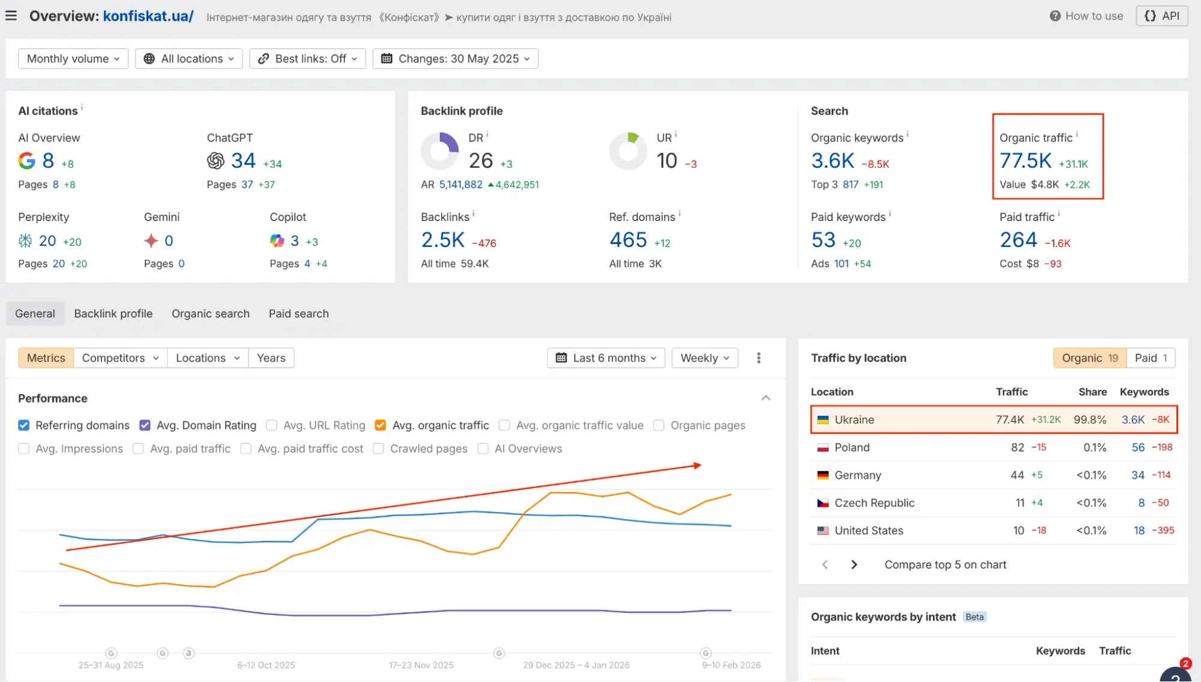Click the API button
Image resolution: width=1201 pixels, height=682 pixels.
coord(1161,16)
